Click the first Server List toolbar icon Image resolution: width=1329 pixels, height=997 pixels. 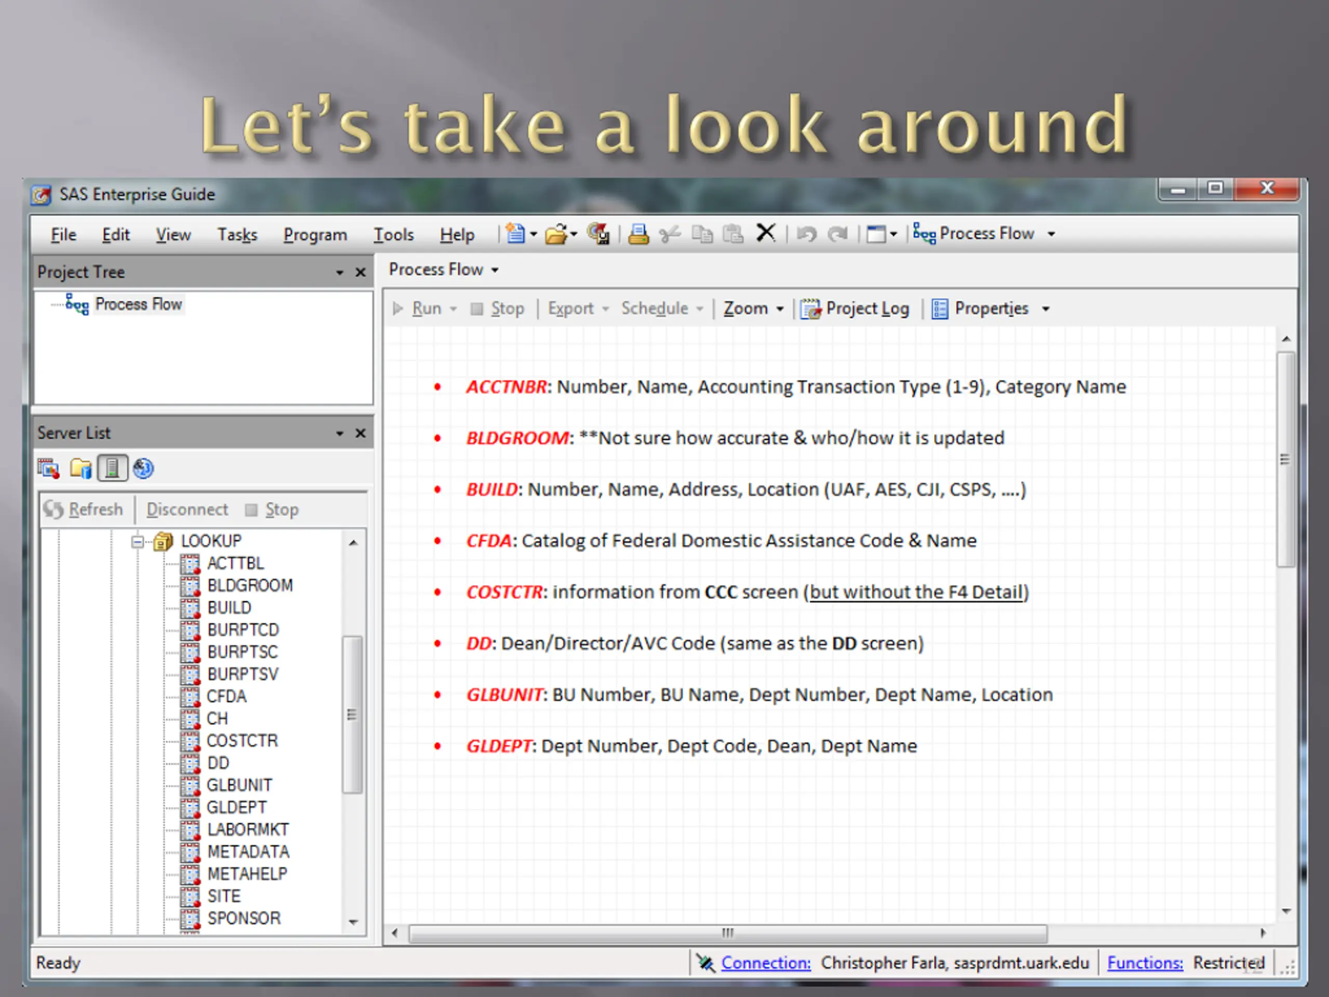click(48, 468)
